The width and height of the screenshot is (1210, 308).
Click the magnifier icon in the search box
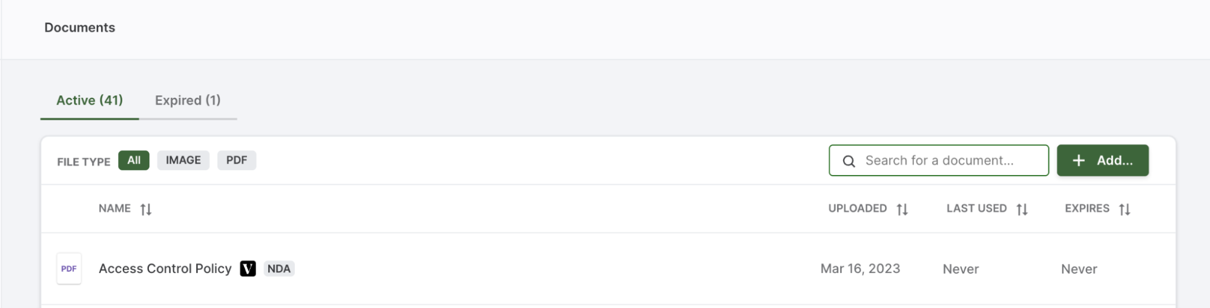pos(849,161)
